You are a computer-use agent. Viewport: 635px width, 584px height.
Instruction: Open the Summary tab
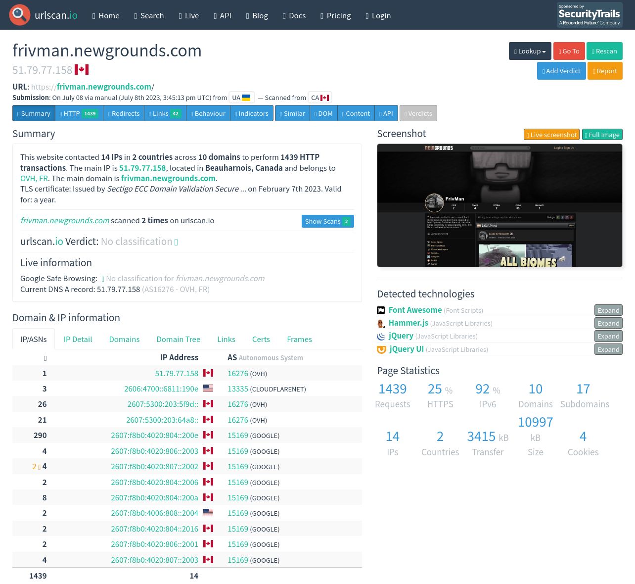(34, 113)
